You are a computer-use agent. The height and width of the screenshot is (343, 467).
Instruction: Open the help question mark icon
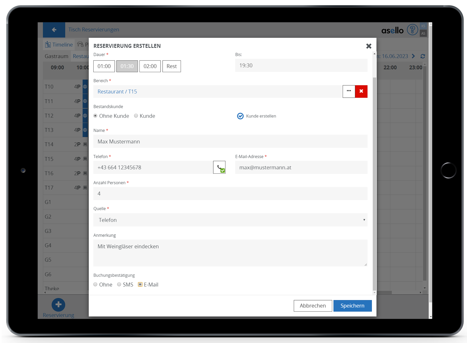412,30
